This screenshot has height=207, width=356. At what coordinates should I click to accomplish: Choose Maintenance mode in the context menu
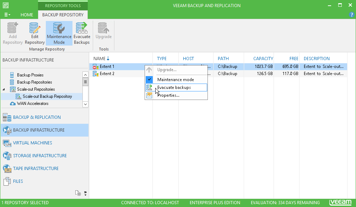pos(176,80)
